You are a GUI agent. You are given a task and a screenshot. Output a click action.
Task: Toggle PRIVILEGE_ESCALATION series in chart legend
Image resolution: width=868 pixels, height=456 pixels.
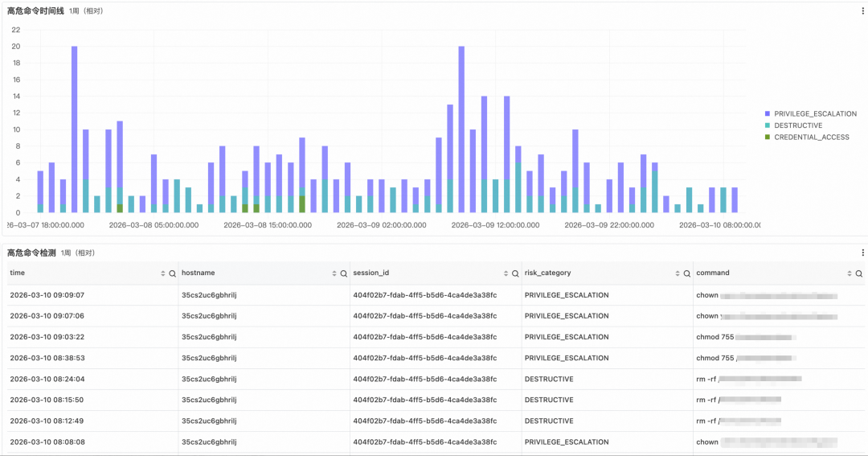pyautogui.click(x=815, y=114)
